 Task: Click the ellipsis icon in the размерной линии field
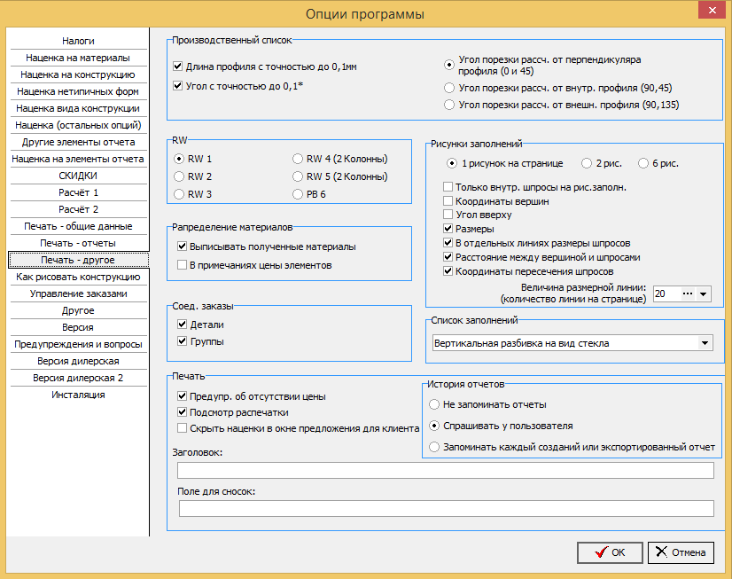click(x=687, y=293)
